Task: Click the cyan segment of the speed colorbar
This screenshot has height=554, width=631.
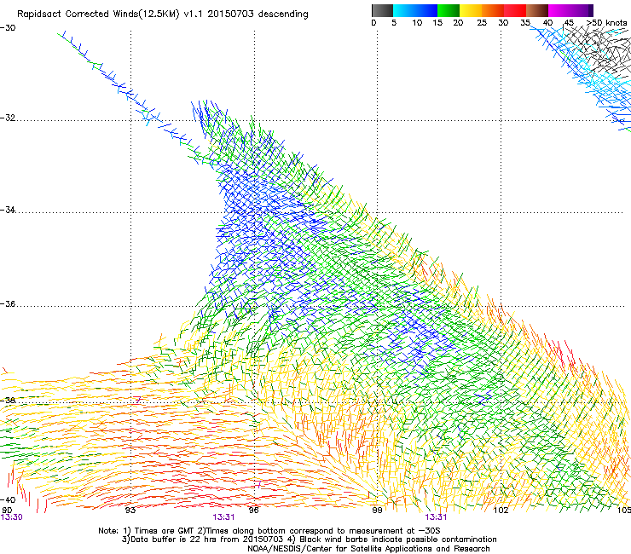Action: pos(404,10)
